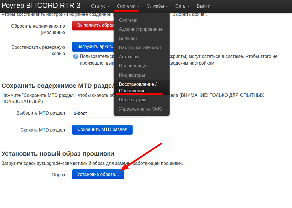
Task: Click the Сохранить MTD раздел button
Action: point(102,130)
